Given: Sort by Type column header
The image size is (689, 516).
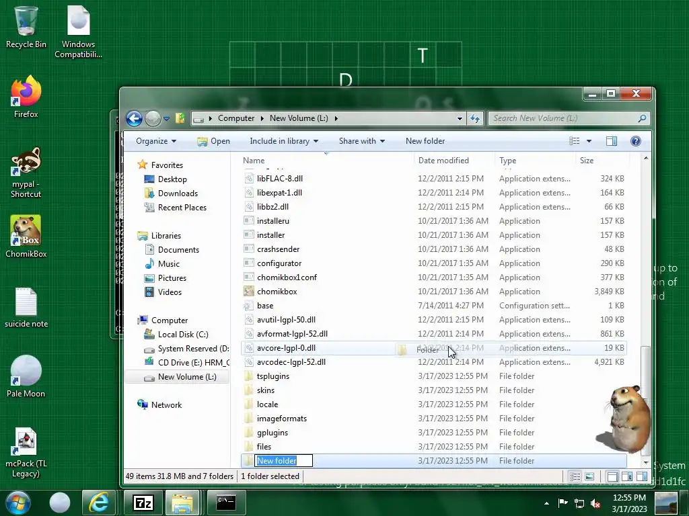Looking at the screenshot, I should [535, 161].
